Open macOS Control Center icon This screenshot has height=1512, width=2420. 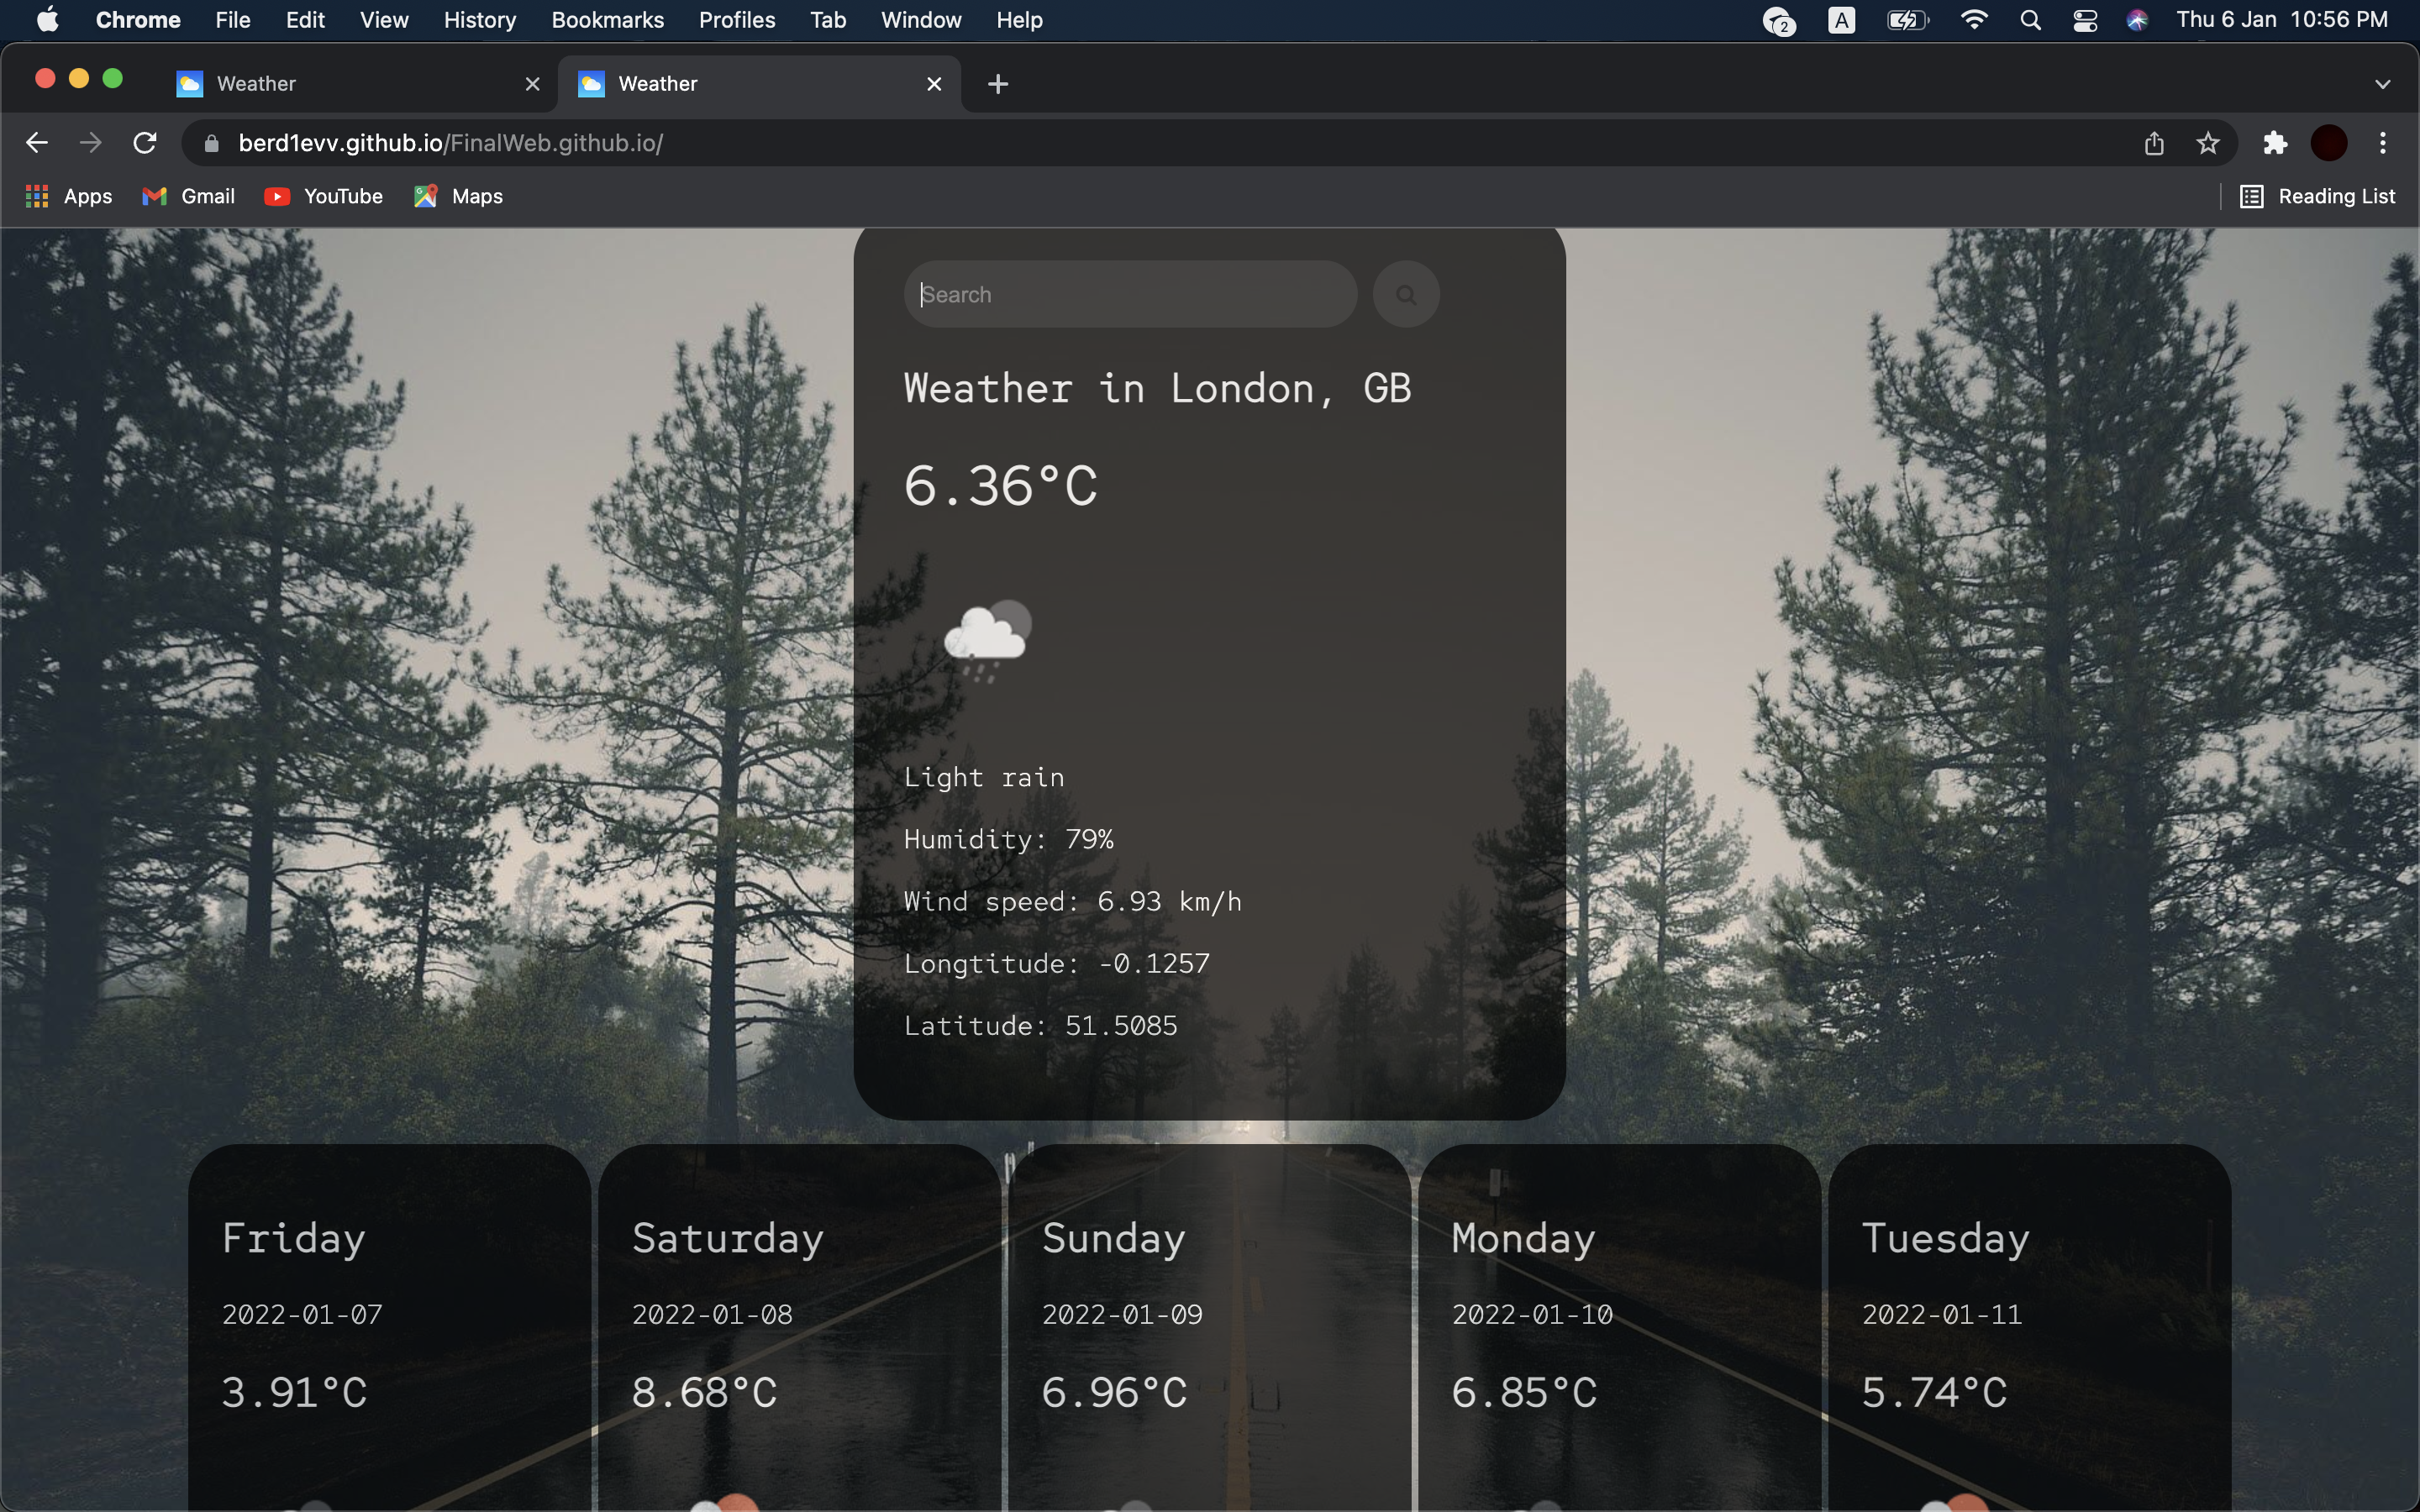(2085, 20)
